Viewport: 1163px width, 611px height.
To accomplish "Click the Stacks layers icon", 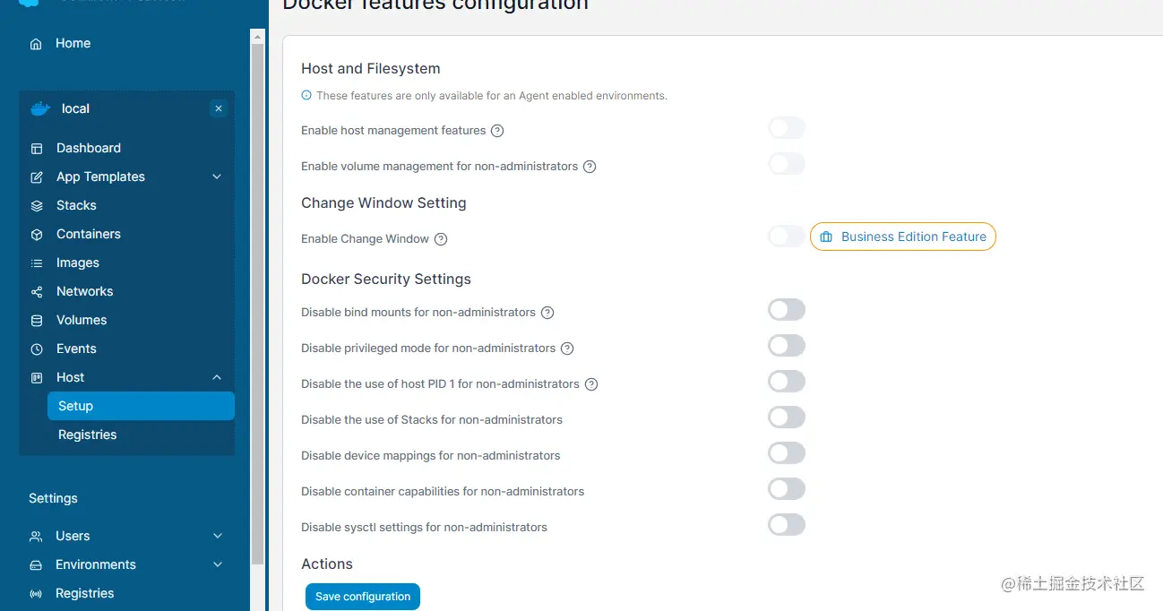I will [x=37, y=206].
